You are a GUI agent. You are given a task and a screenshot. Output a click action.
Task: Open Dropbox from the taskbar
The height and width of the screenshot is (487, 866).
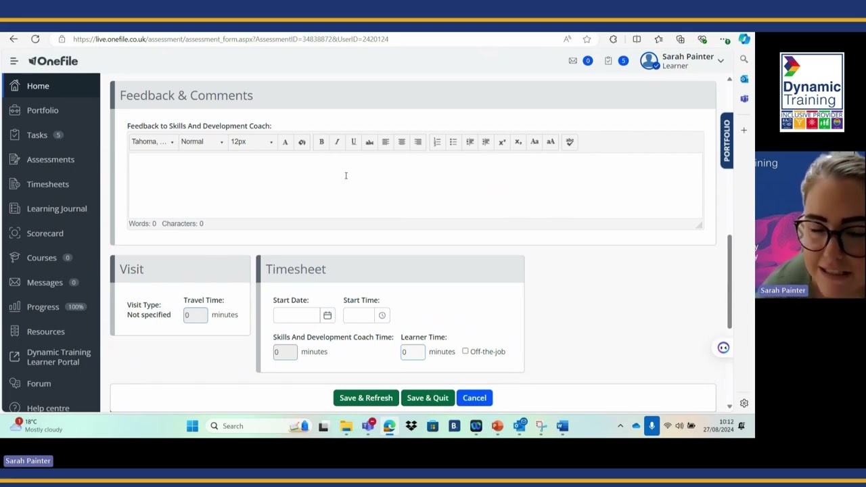coord(411,426)
